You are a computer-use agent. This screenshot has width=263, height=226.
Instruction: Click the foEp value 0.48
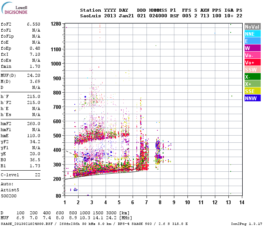pyautogui.click(x=35, y=48)
